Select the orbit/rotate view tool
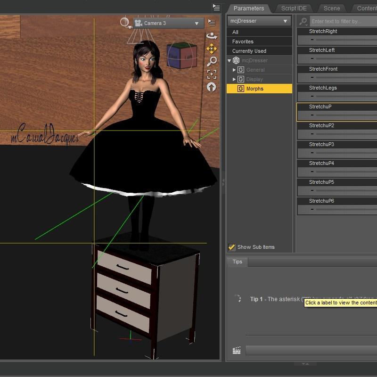 click(x=212, y=36)
